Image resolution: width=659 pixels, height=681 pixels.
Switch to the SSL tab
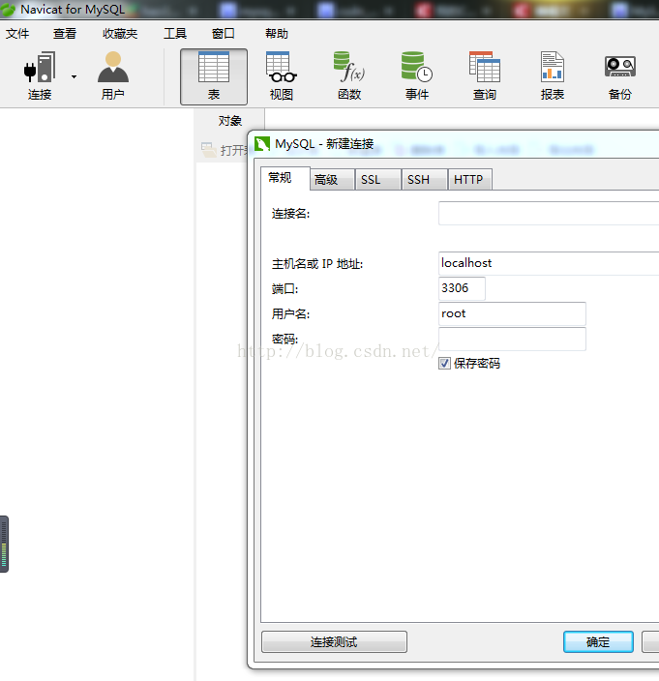click(x=377, y=179)
